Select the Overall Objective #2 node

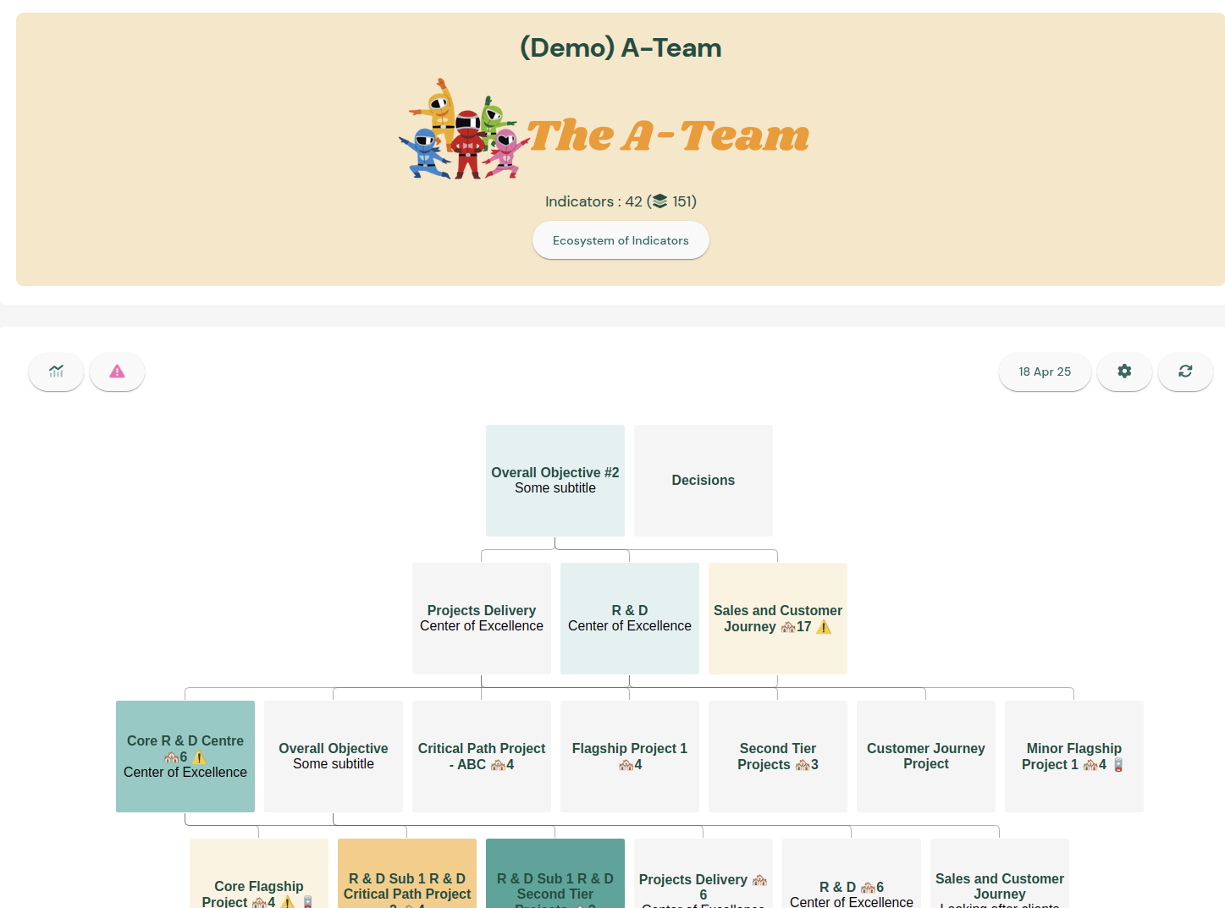[x=555, y=481]
